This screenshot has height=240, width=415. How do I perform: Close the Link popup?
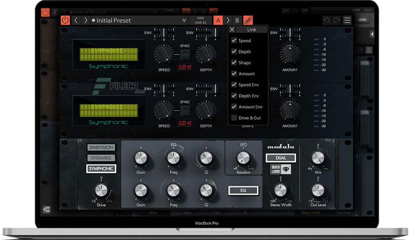[232, 30]
